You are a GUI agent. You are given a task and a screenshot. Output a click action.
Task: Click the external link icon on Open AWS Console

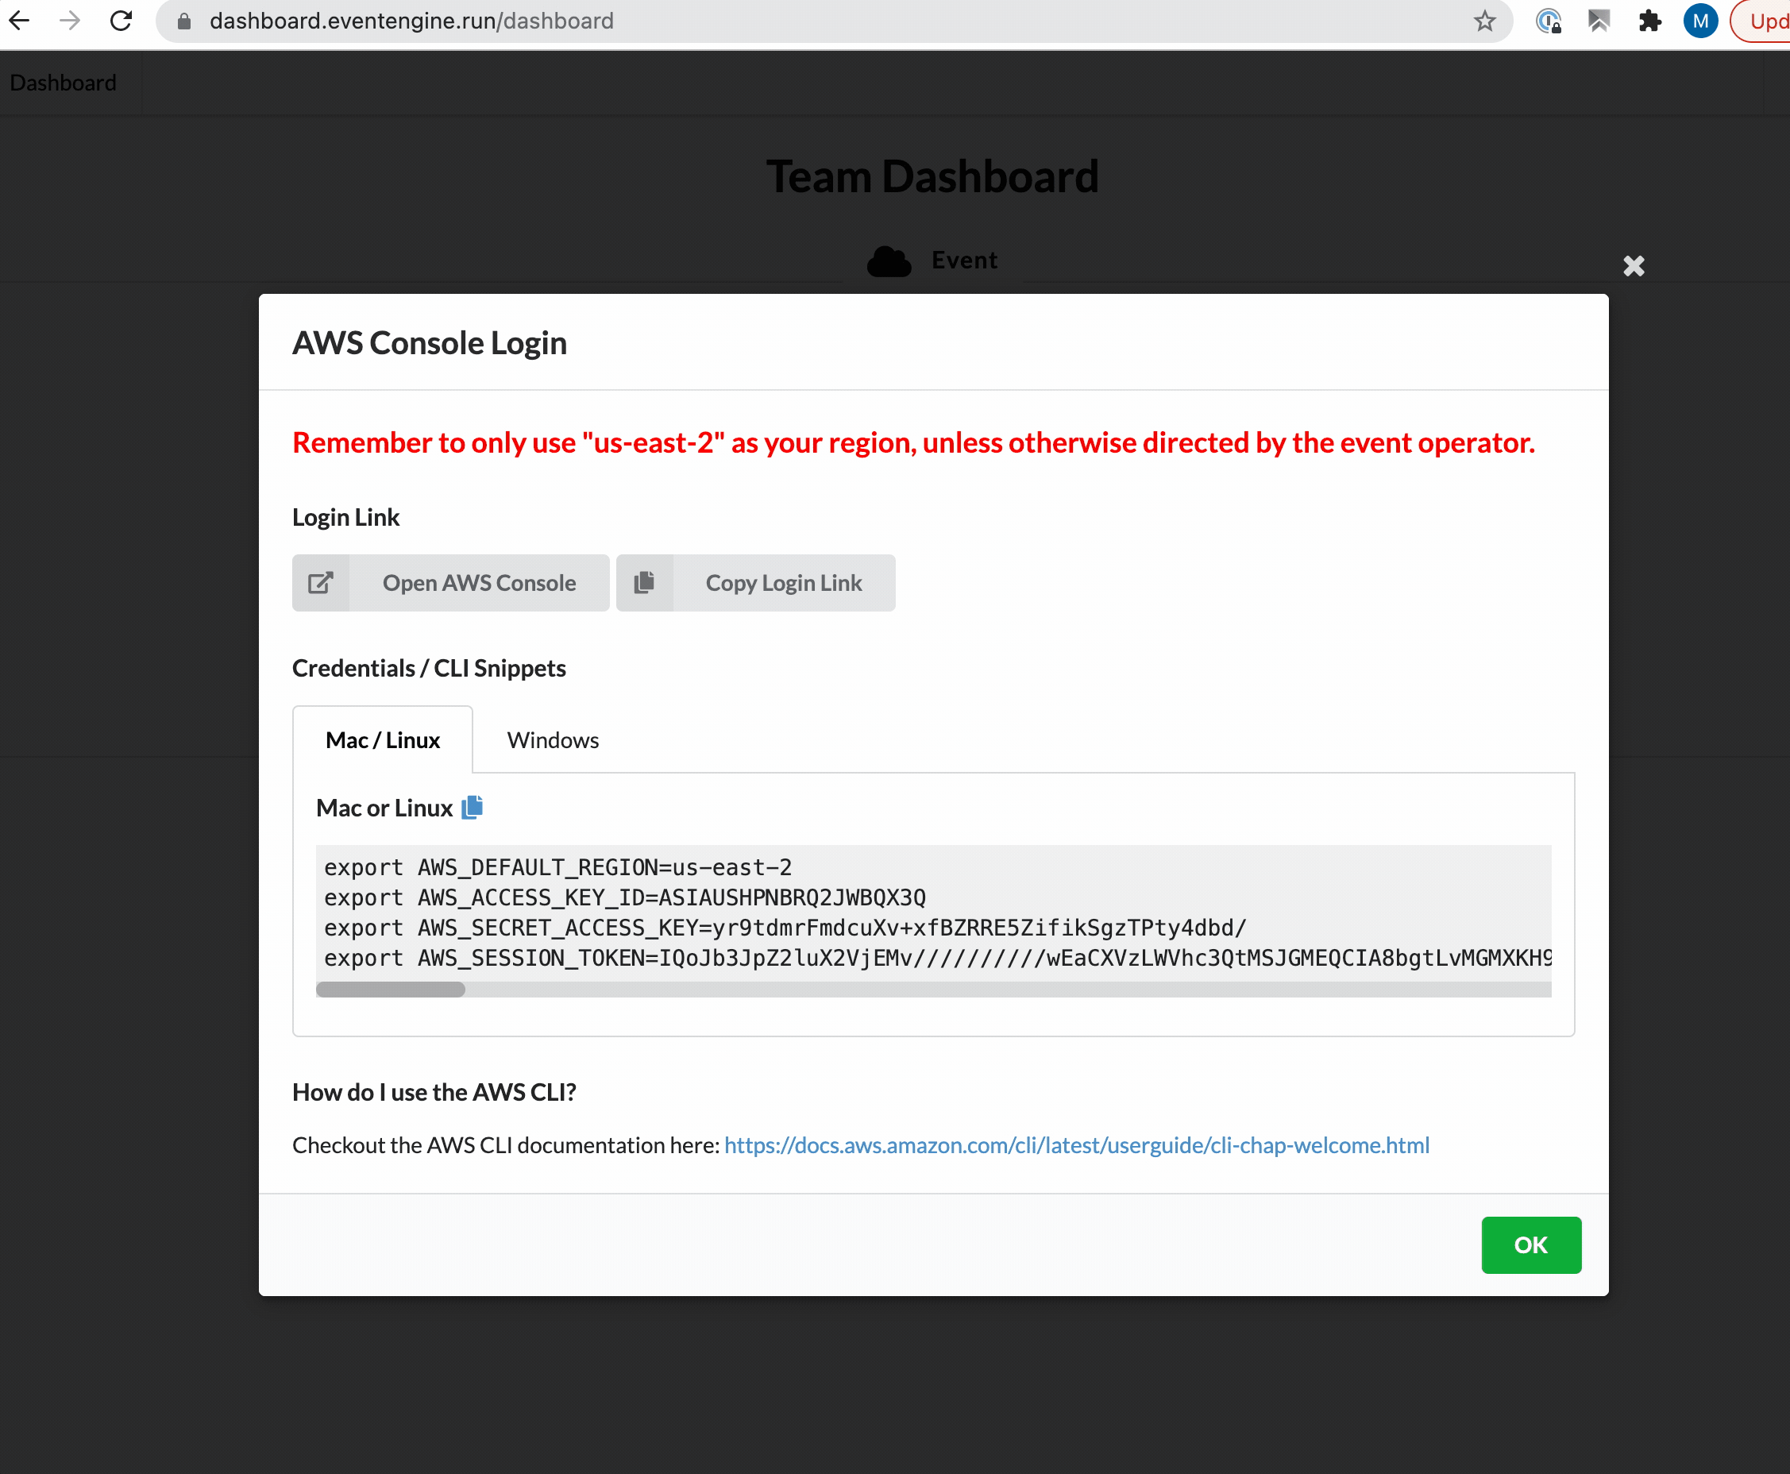point(320,582)
